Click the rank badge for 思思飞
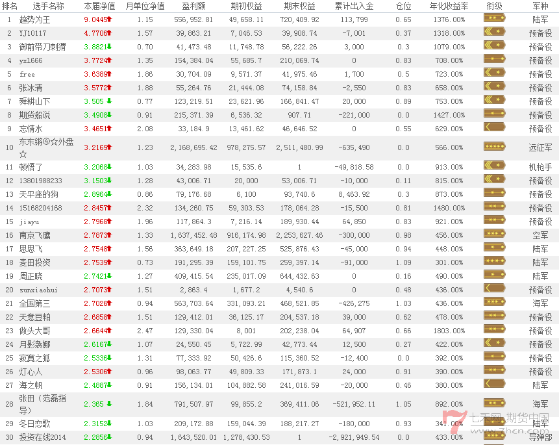559x445 pixels. tap(495, 248)
